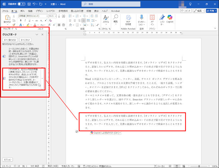Expand the Clipboard pane options chevron
Screen dimensions: 219x168
pos(37,35)
